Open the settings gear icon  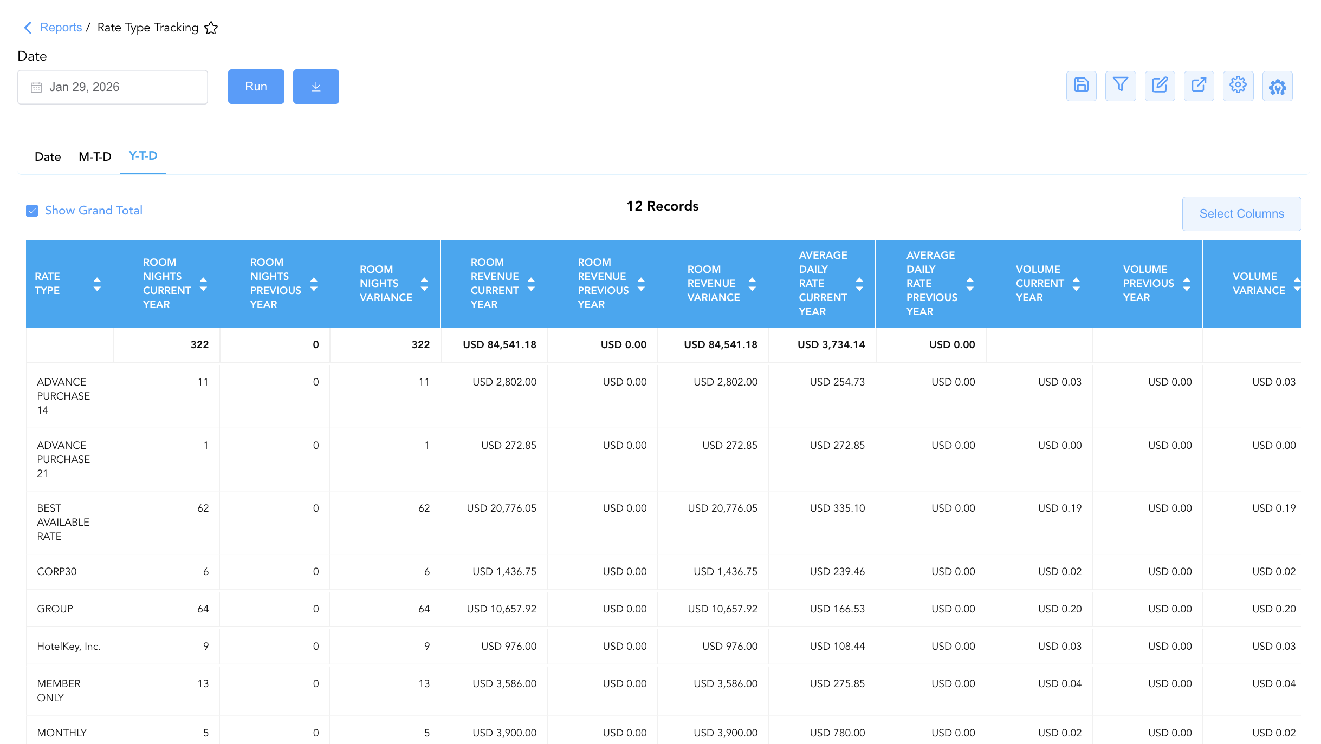click(1238, 86)
